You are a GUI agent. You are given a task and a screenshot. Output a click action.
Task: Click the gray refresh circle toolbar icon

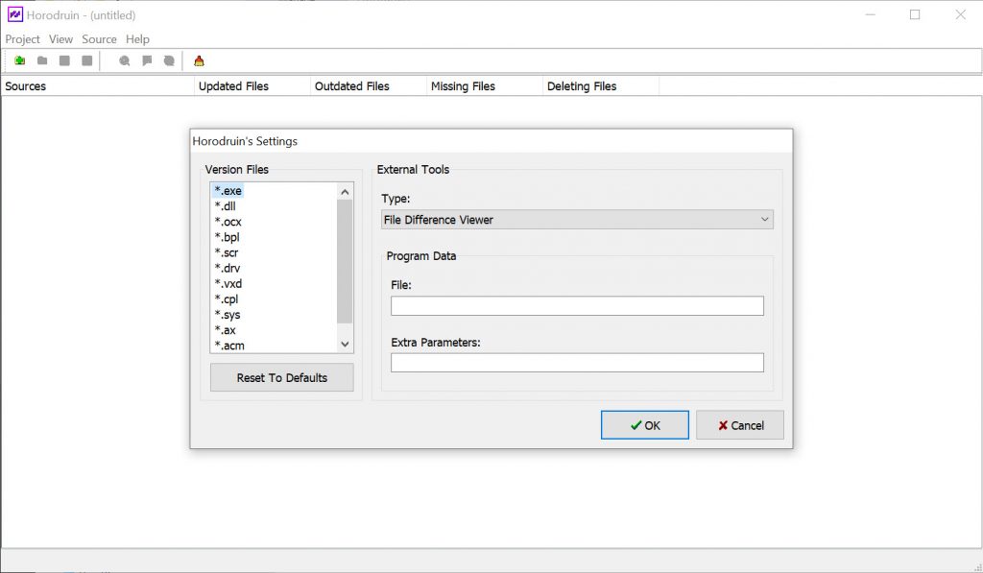tap(169, 60)
